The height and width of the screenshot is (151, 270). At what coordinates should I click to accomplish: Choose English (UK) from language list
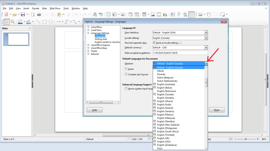point(163,138)
